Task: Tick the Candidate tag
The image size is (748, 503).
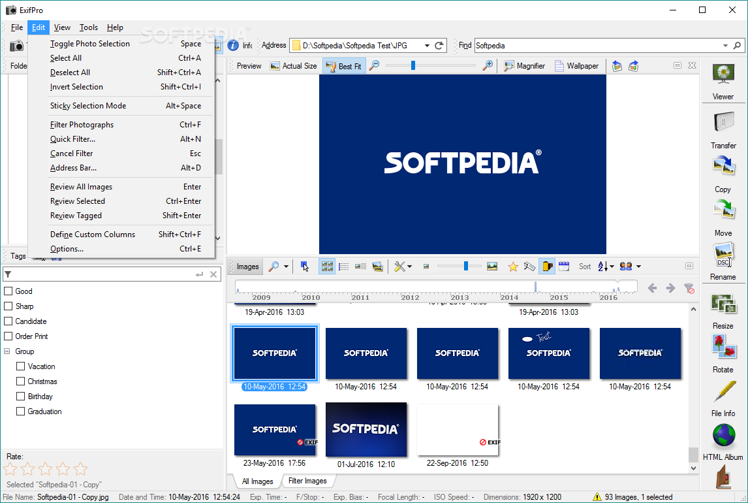Action: click(x=8, y=321)
